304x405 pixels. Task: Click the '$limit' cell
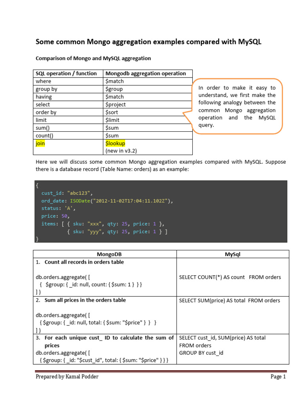pyautogui.click(x=148, y=120)
